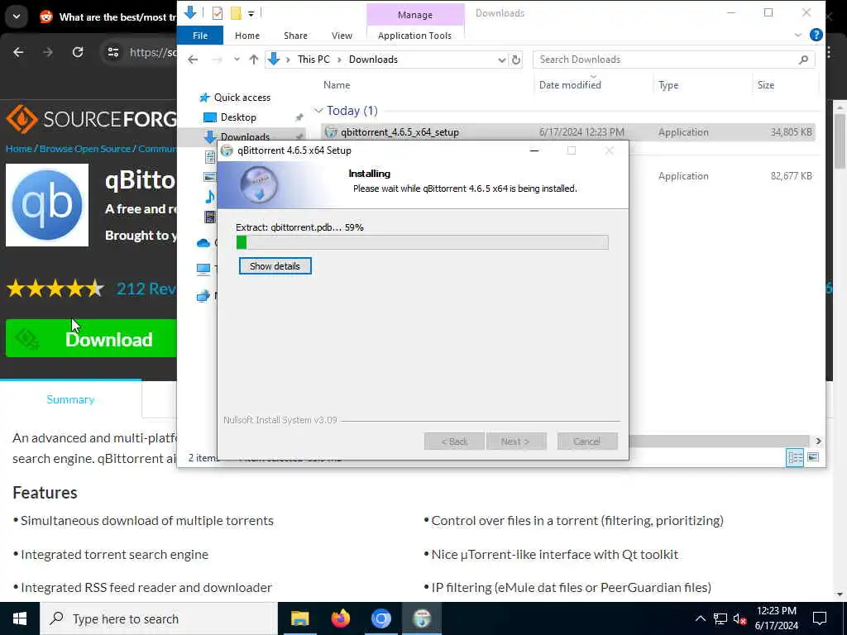Image resolution: width=847 pixels, height=635 pixels.
Task: Open Chrome from taskbar
Action: (x=380, y=618)
